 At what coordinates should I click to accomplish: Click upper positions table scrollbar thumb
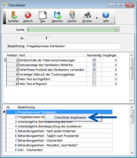point(131,69)
